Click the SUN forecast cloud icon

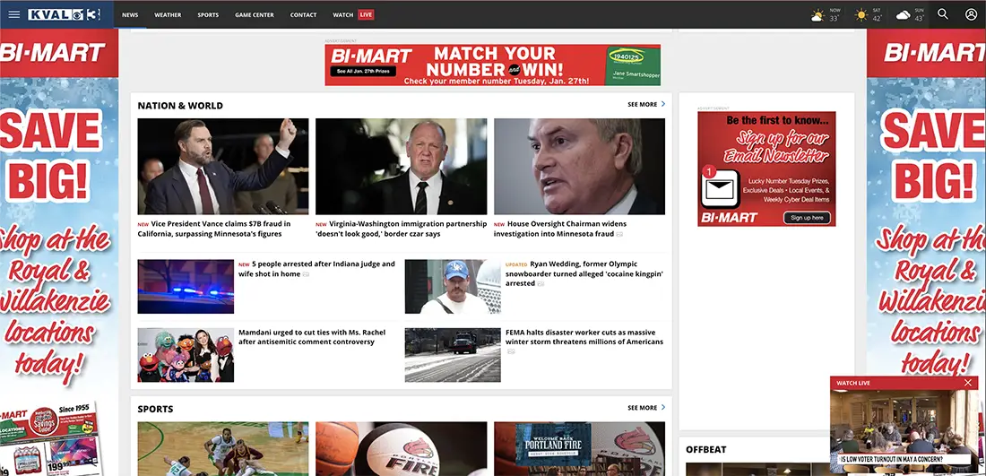click(x=903, y=15)
